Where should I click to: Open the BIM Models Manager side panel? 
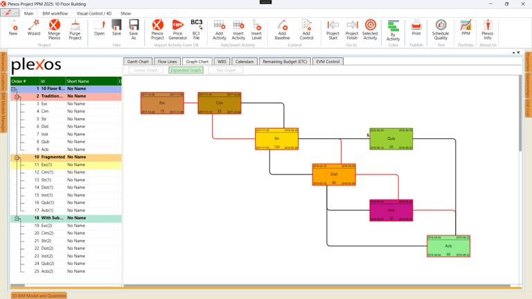(3, 112)
